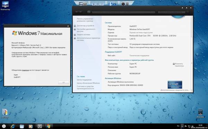Open Диспетчер устройств link
Image resolution: width=208 pixels, height=129 pixels.
[85, 26]
